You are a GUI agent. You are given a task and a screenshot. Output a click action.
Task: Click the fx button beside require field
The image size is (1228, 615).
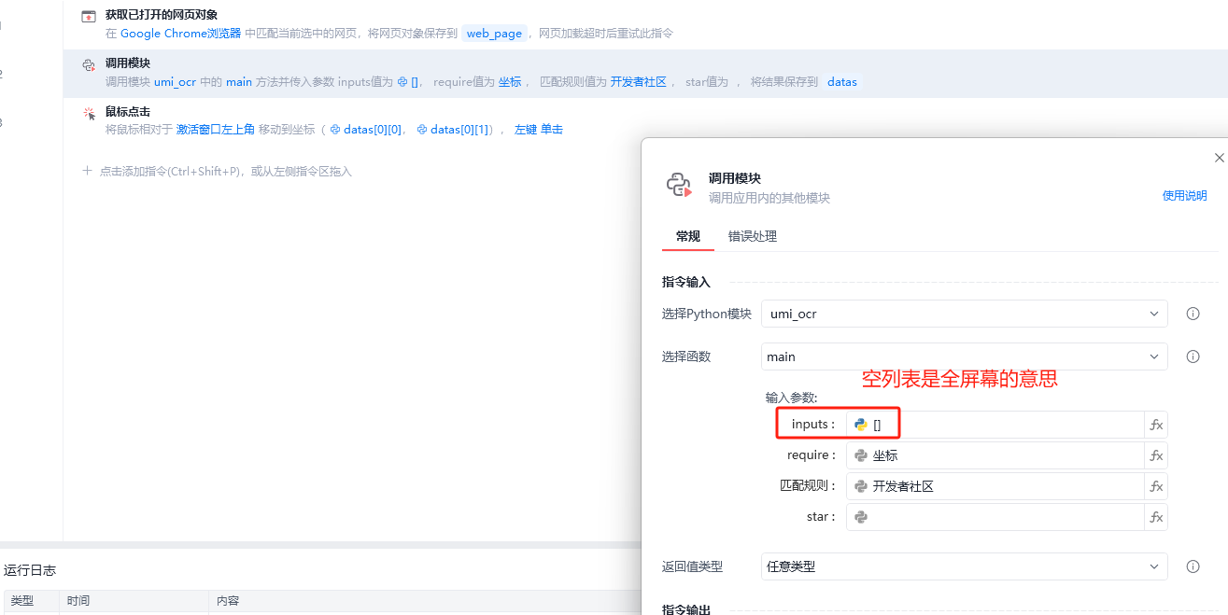[x=1156, y=455]
